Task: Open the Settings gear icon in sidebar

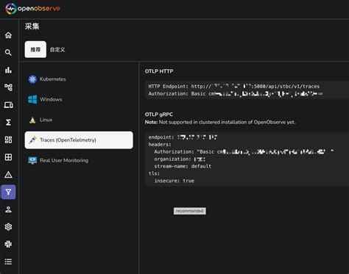Action: tap(8, 227)
